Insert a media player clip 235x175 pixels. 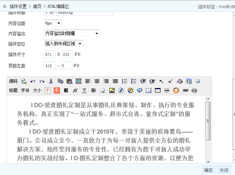point(131,91)
